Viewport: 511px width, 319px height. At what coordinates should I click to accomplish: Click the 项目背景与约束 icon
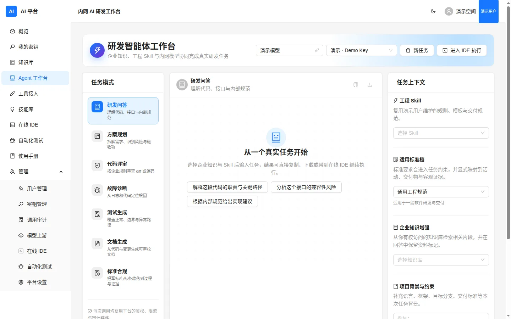tap(396, 286)
